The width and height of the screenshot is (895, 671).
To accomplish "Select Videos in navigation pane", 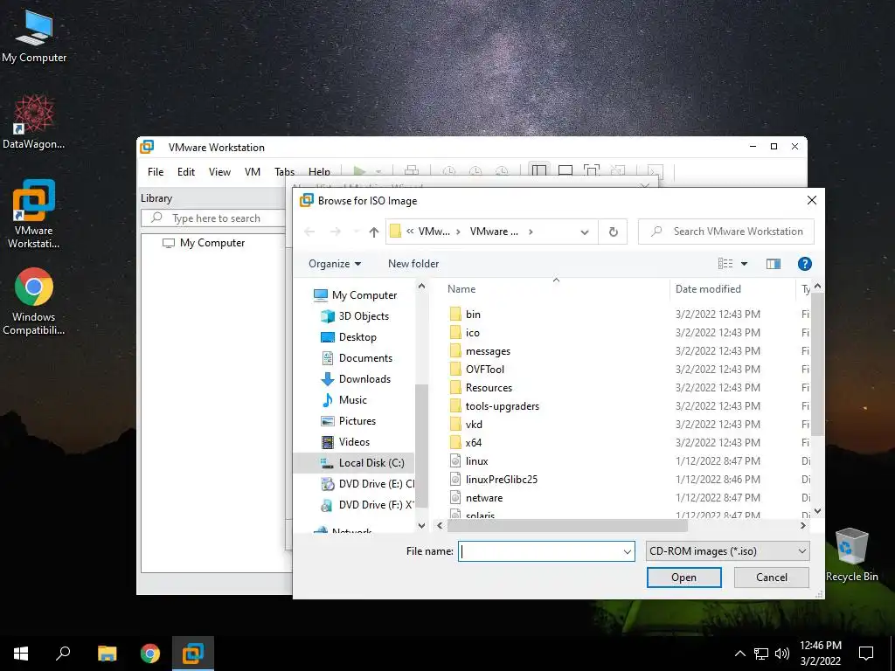I will pos(345,442).
